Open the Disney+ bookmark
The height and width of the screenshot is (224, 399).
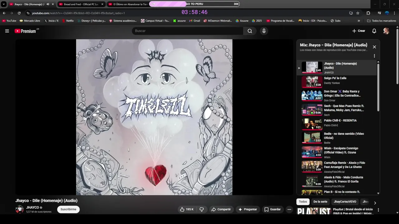click(91, 21)
